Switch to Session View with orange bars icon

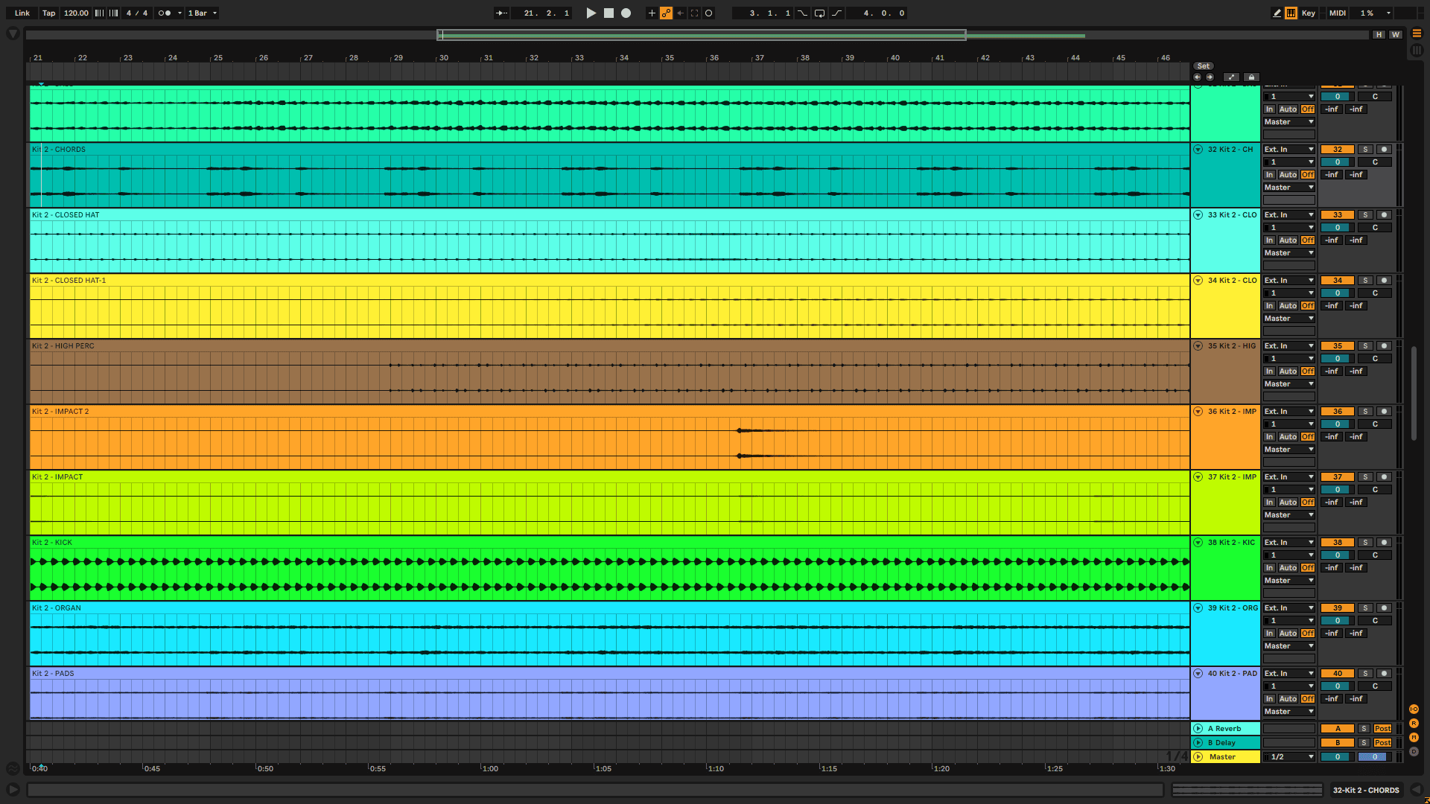point(1417,33)
